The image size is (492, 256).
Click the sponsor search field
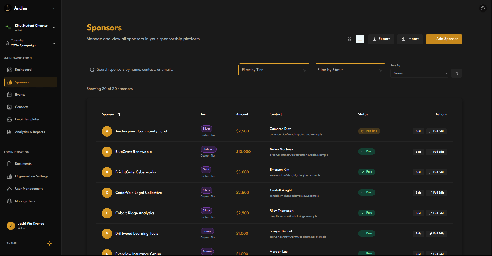click(x=160, y=70)
